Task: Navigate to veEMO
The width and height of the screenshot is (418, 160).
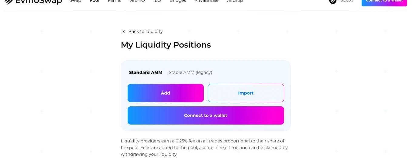Action: 137,1
